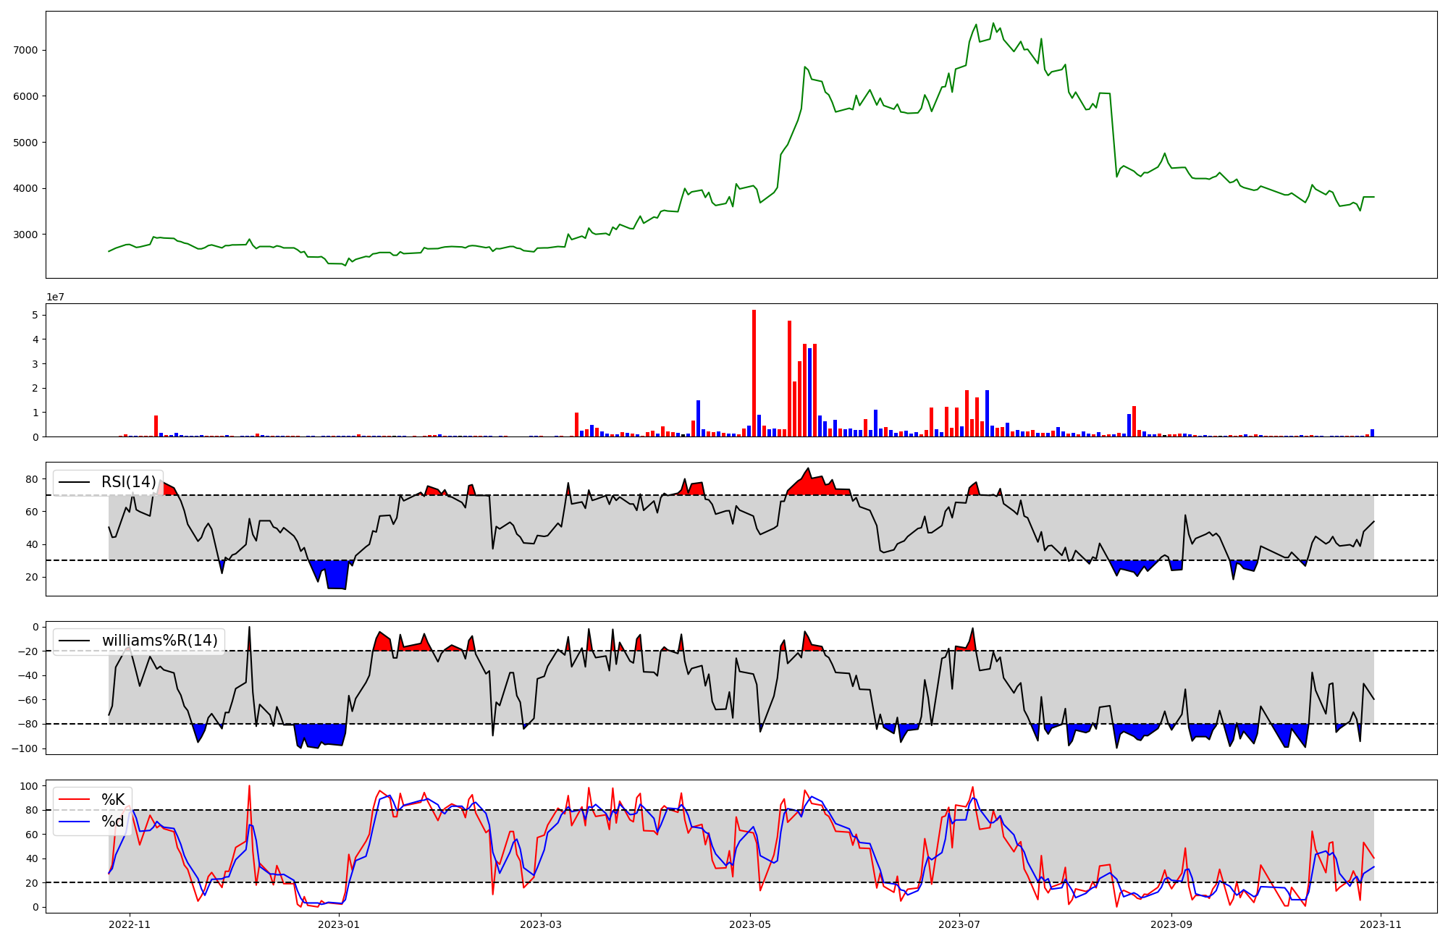Image resolution: width=1448 pixels, height=941 pixels.
Task: Click the black RSI legend line sample
Action: (74, 483)
